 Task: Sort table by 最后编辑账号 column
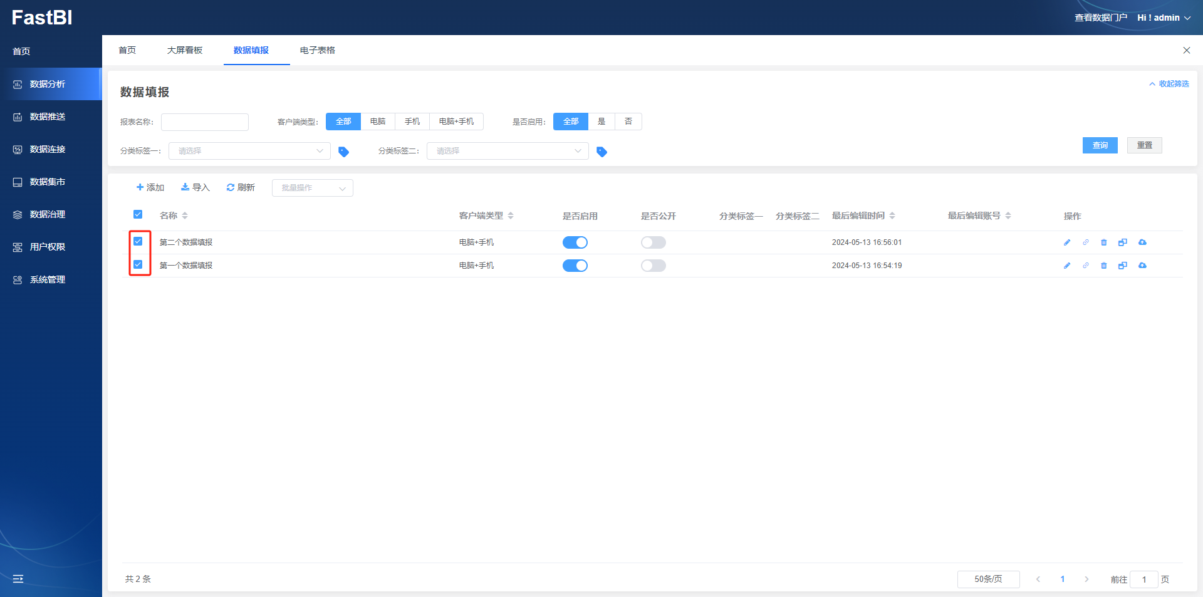(x=1008, y=215)
